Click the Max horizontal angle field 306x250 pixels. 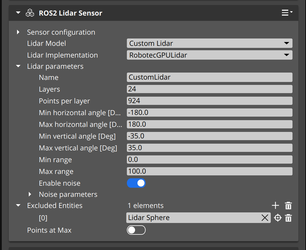click(209, 124)
